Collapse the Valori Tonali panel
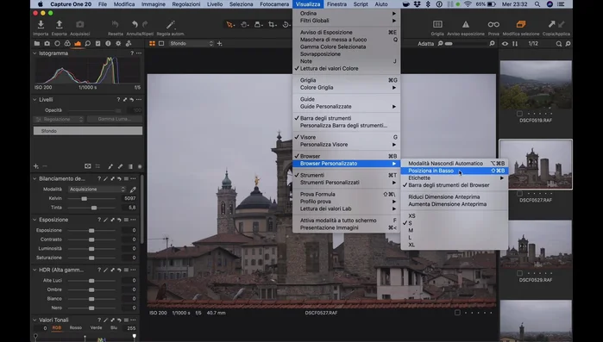This screenshot has height=342, width=603. 35,320
